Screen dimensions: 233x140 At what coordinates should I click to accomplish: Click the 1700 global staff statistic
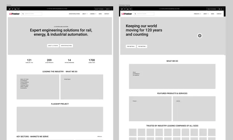coord(92,61)
